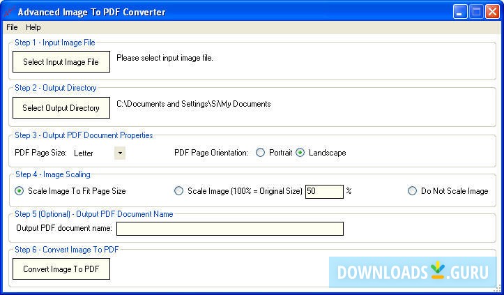Open the File menu

[12, 27]
